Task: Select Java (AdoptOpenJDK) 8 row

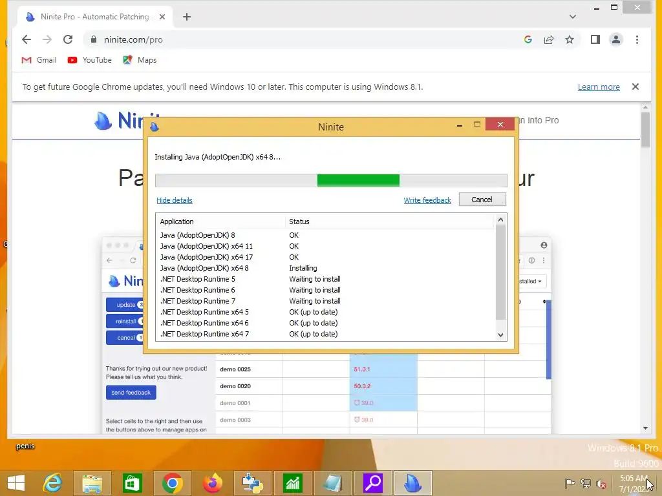Action: pyautogui.click(x=326, y=235)
